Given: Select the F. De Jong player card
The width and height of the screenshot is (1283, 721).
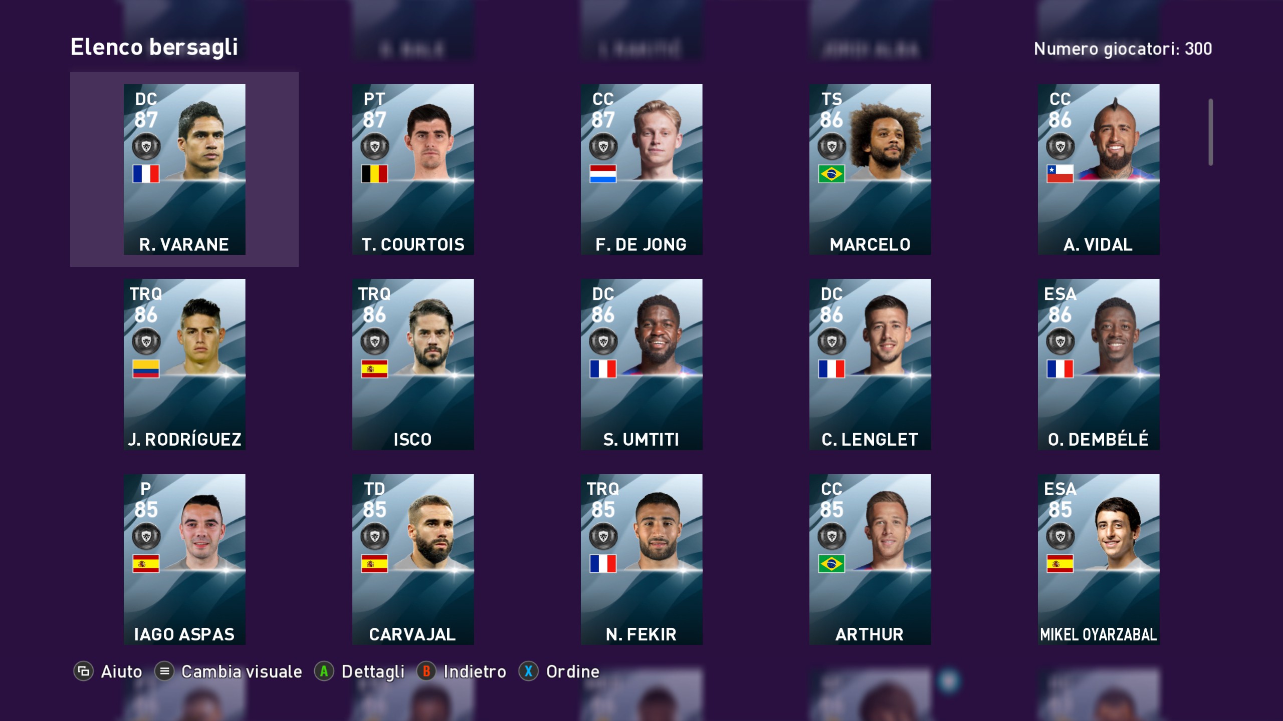Looking at the screenshot, I should (641, 169).
